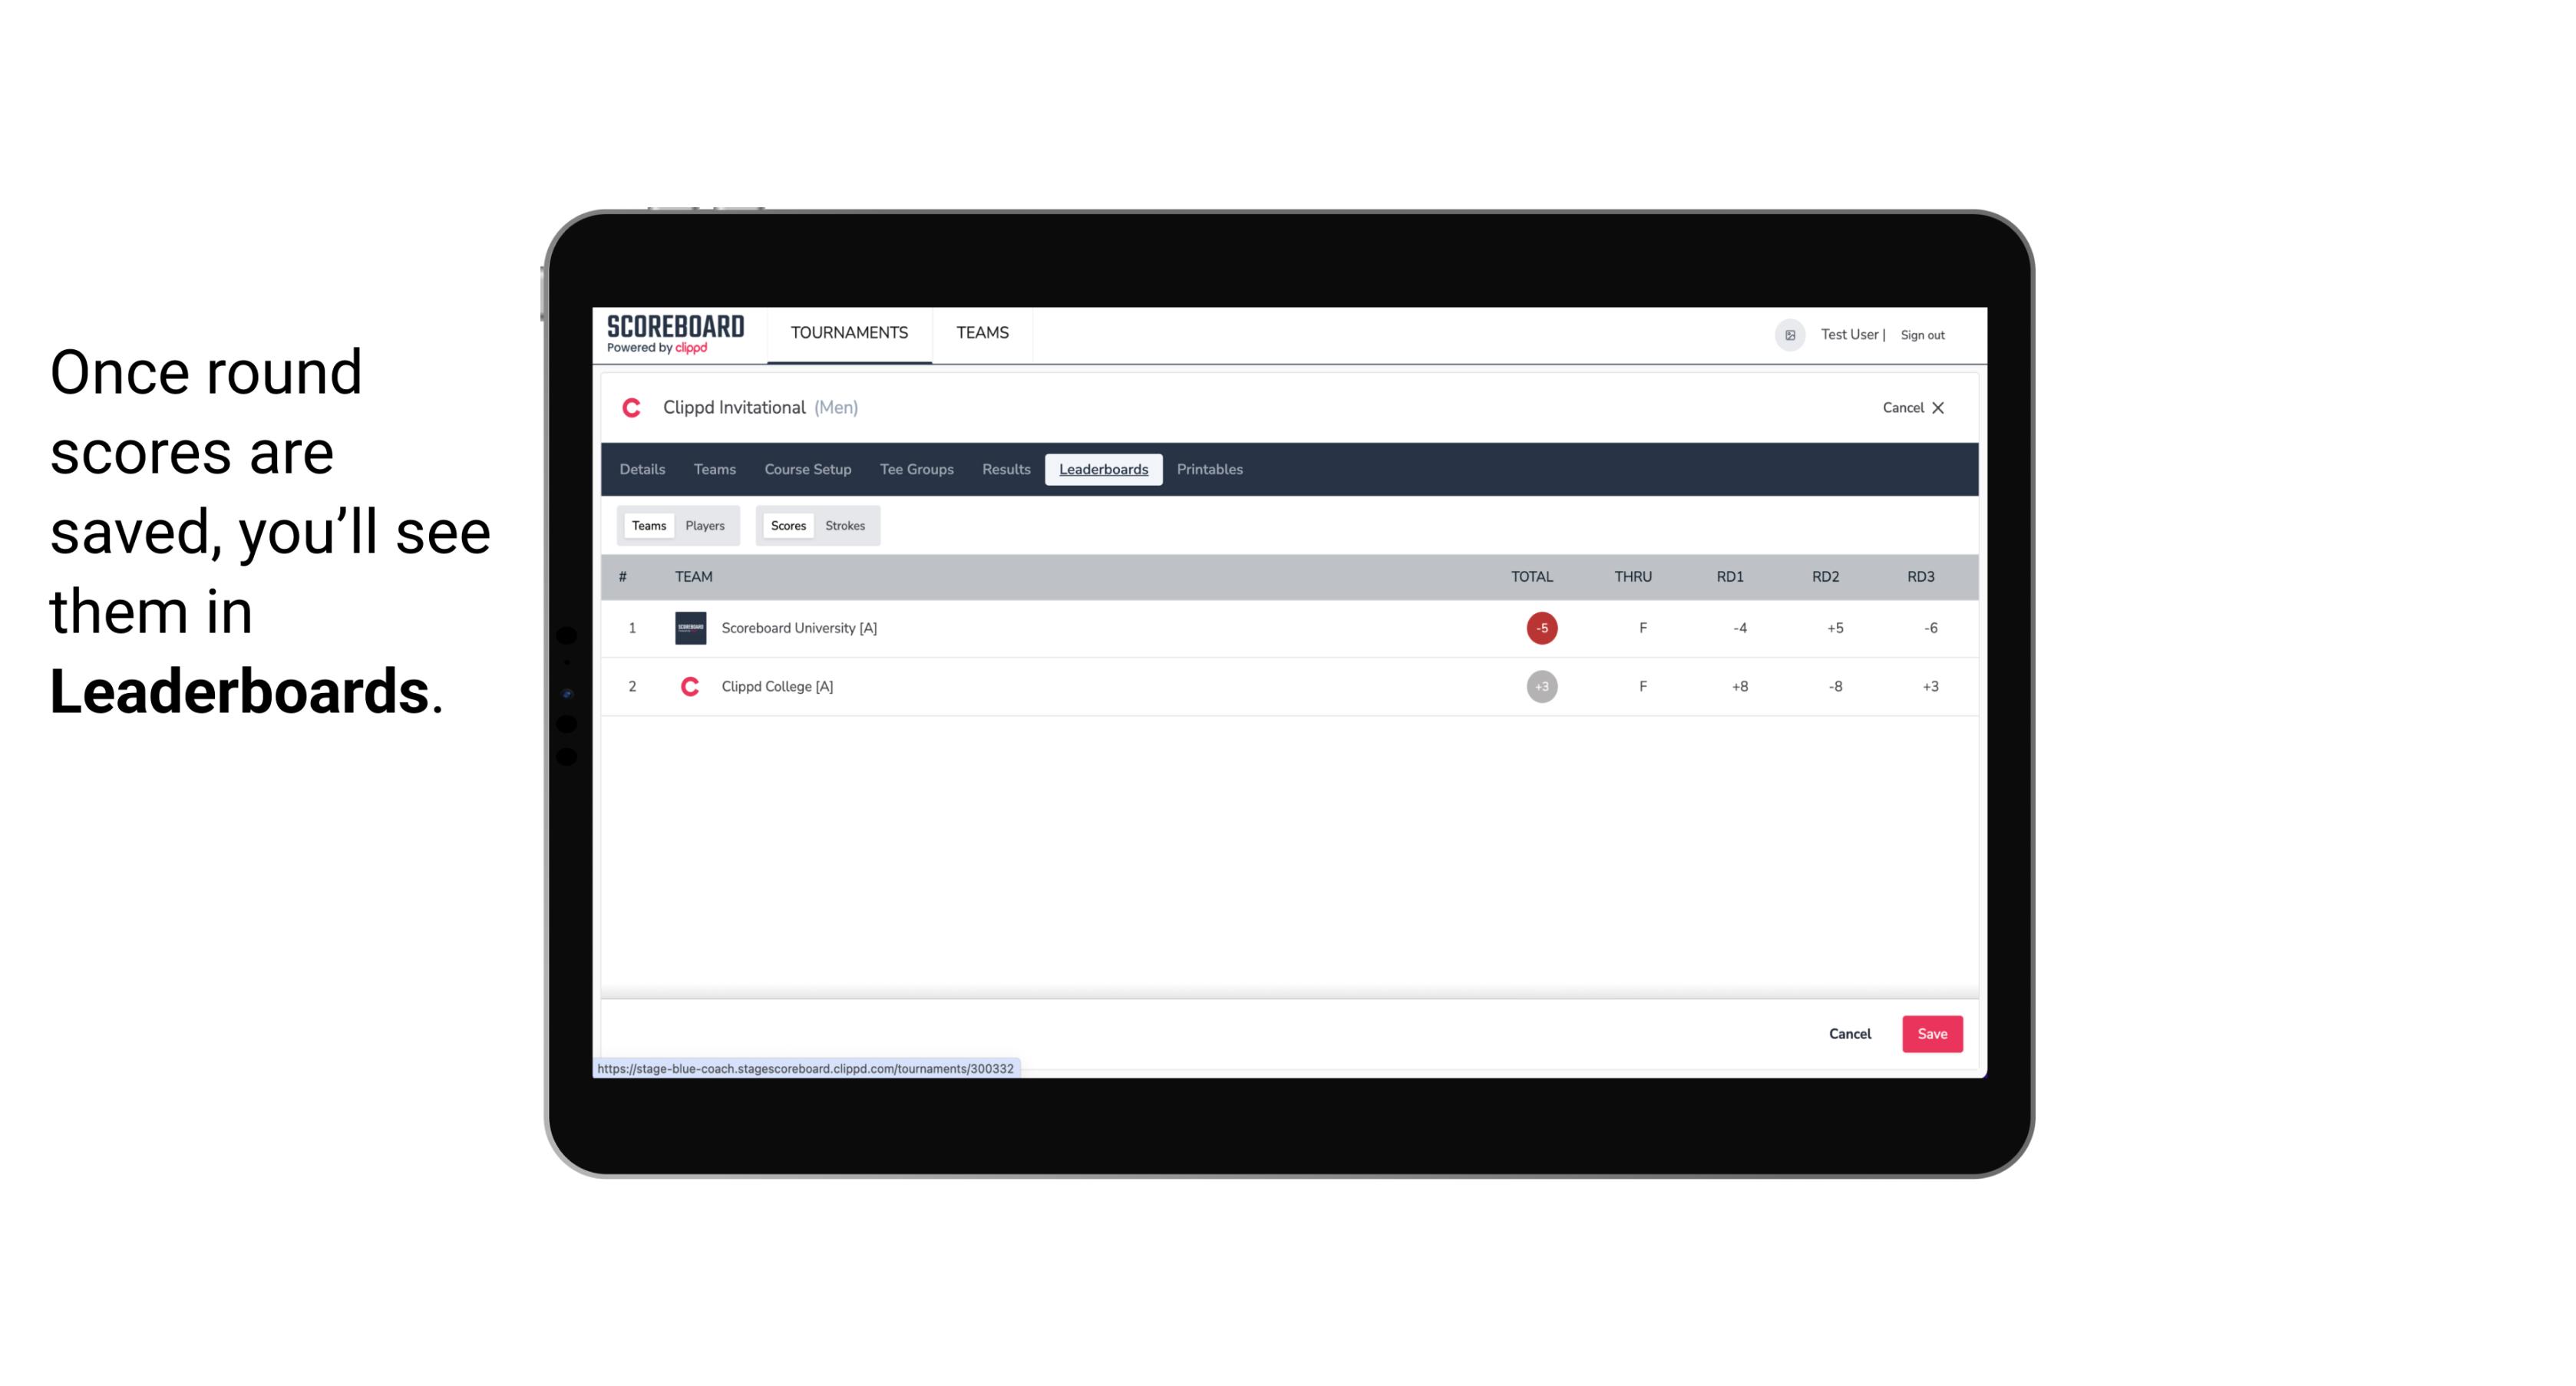Click the Save button
This screenshot has height=1386, width=2576.
point(1930,1033)
